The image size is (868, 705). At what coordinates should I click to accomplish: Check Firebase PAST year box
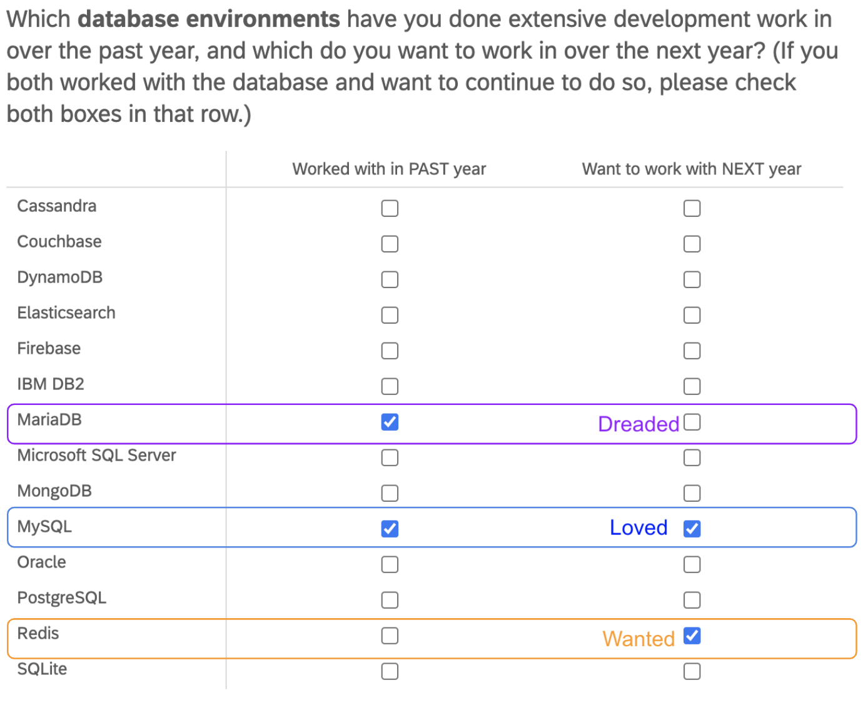[x=390, y=351]
